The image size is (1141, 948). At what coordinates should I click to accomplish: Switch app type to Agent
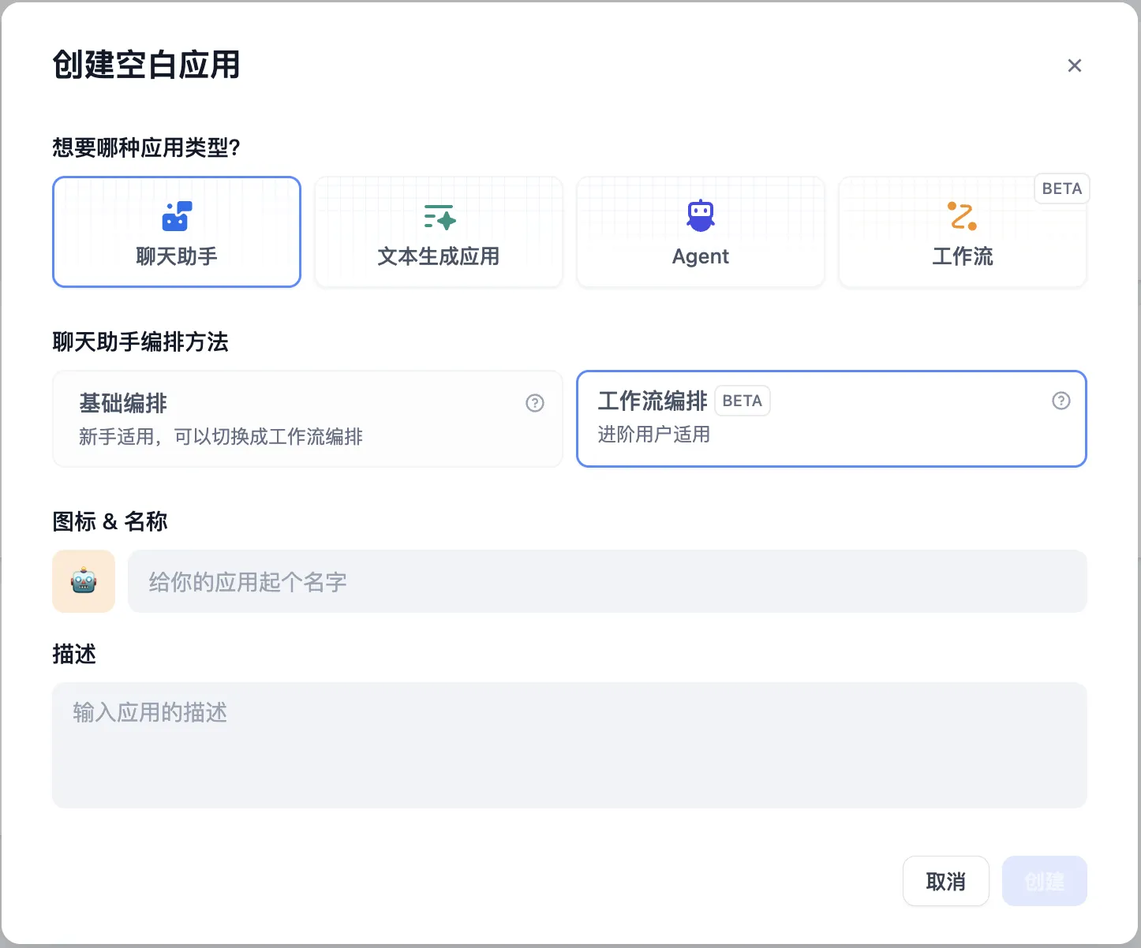(x=701, y=256)
